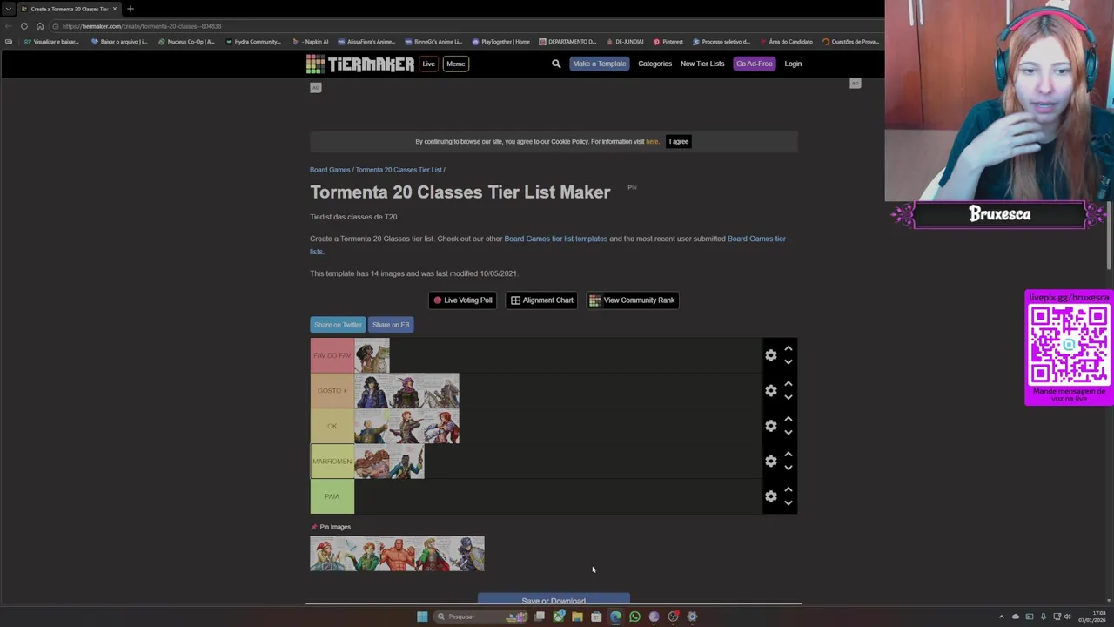The height and width of the screenshot is (627, 1114).
Task: Reload the page in browser
Action: 24,26
